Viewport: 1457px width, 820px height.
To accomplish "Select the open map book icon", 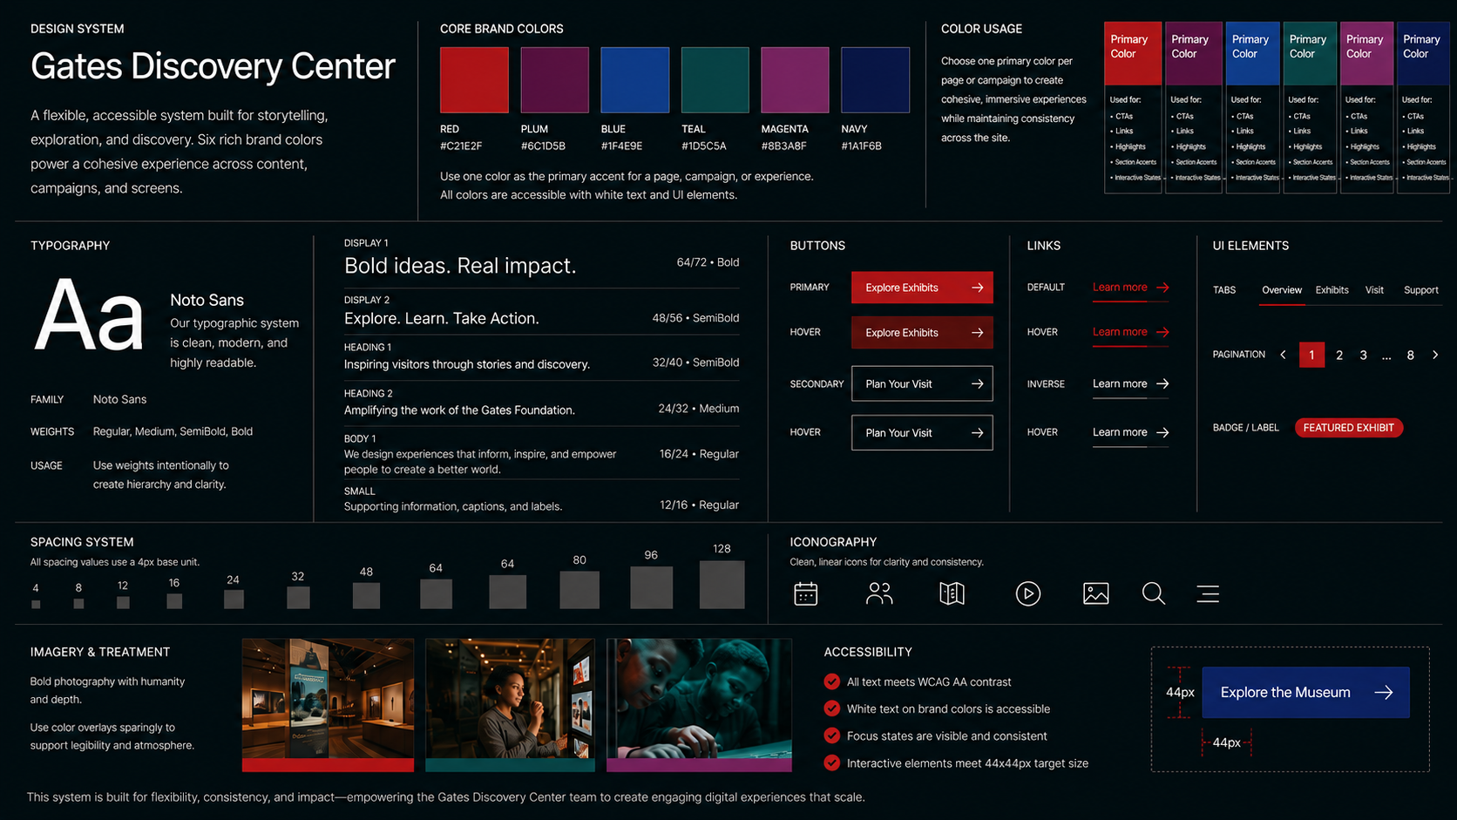I will click(952, 593).
